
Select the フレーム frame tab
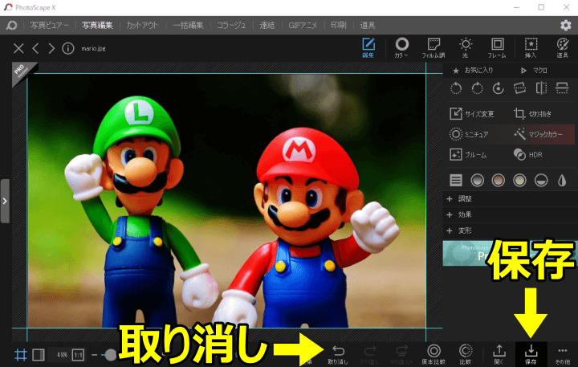tap(497, 48)
